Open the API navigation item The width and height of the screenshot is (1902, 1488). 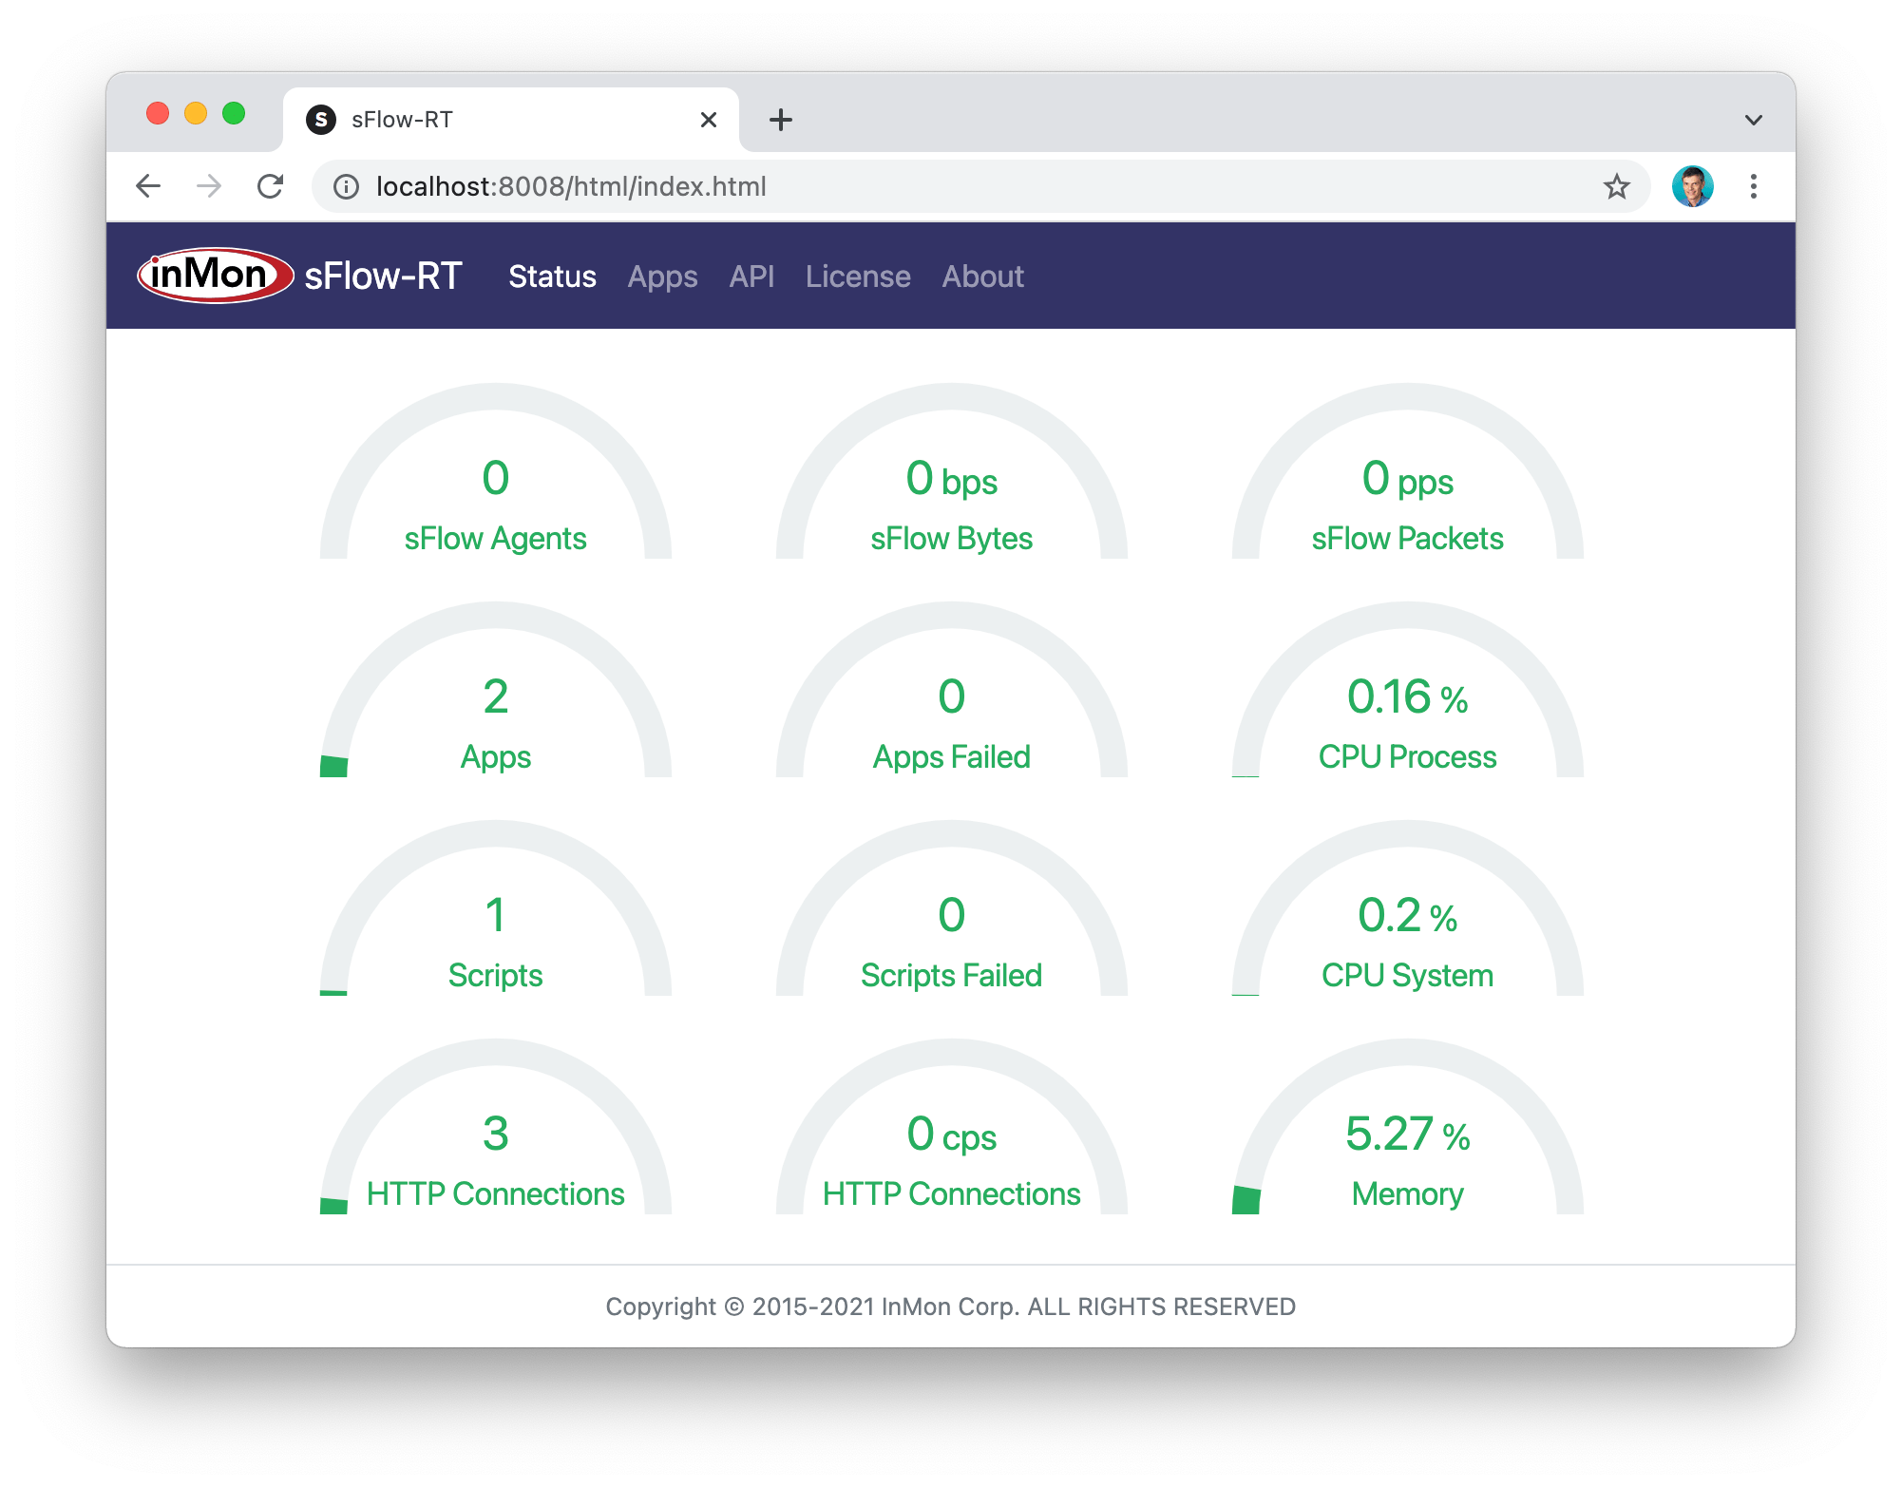[x=751, y=277]
